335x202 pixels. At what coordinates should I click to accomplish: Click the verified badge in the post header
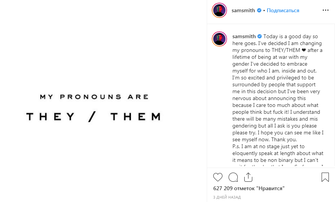[x=259, y=10]
